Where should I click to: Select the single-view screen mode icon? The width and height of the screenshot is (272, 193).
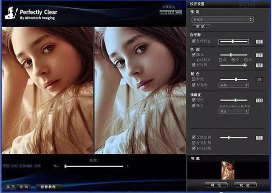click(x=163, y=12)
